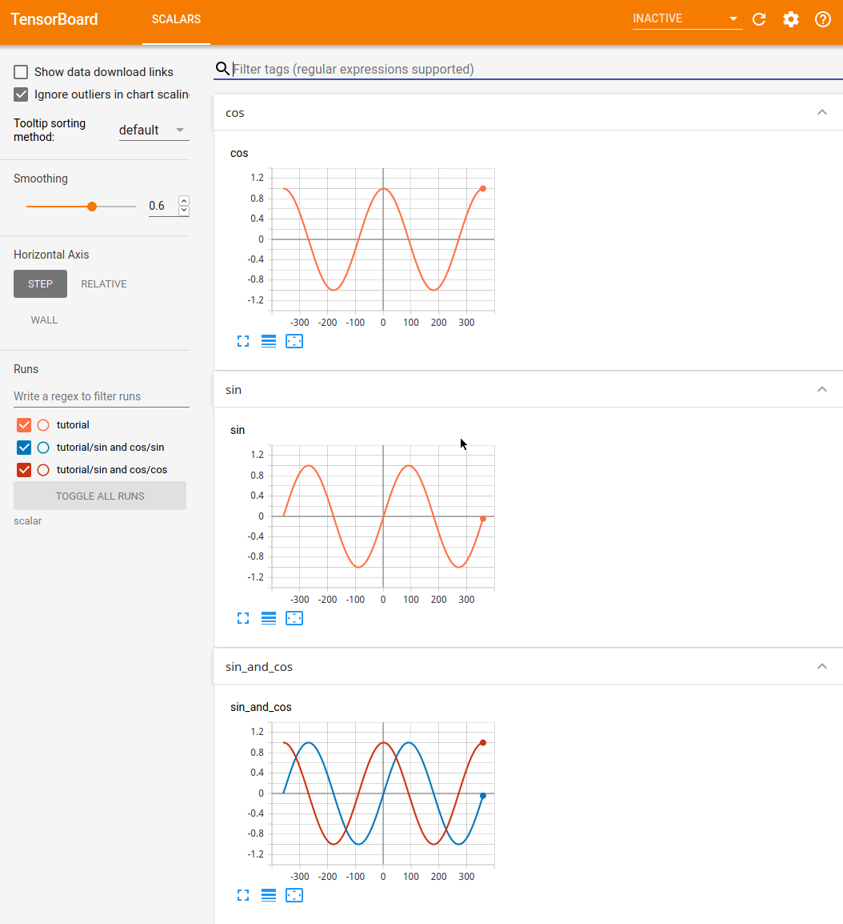Toggle log scale on the sin chart
The width and height of the screenshot is (843, 924).
[x=269, y=617]
